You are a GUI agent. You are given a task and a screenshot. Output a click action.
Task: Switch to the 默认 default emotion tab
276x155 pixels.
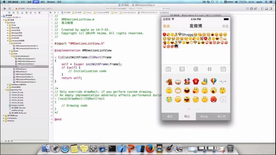[x=187, y=117]
